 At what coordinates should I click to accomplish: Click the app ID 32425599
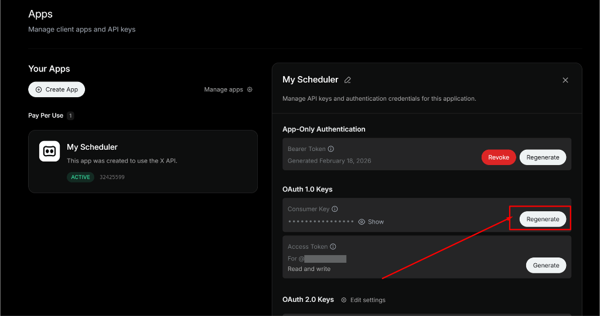112,177
